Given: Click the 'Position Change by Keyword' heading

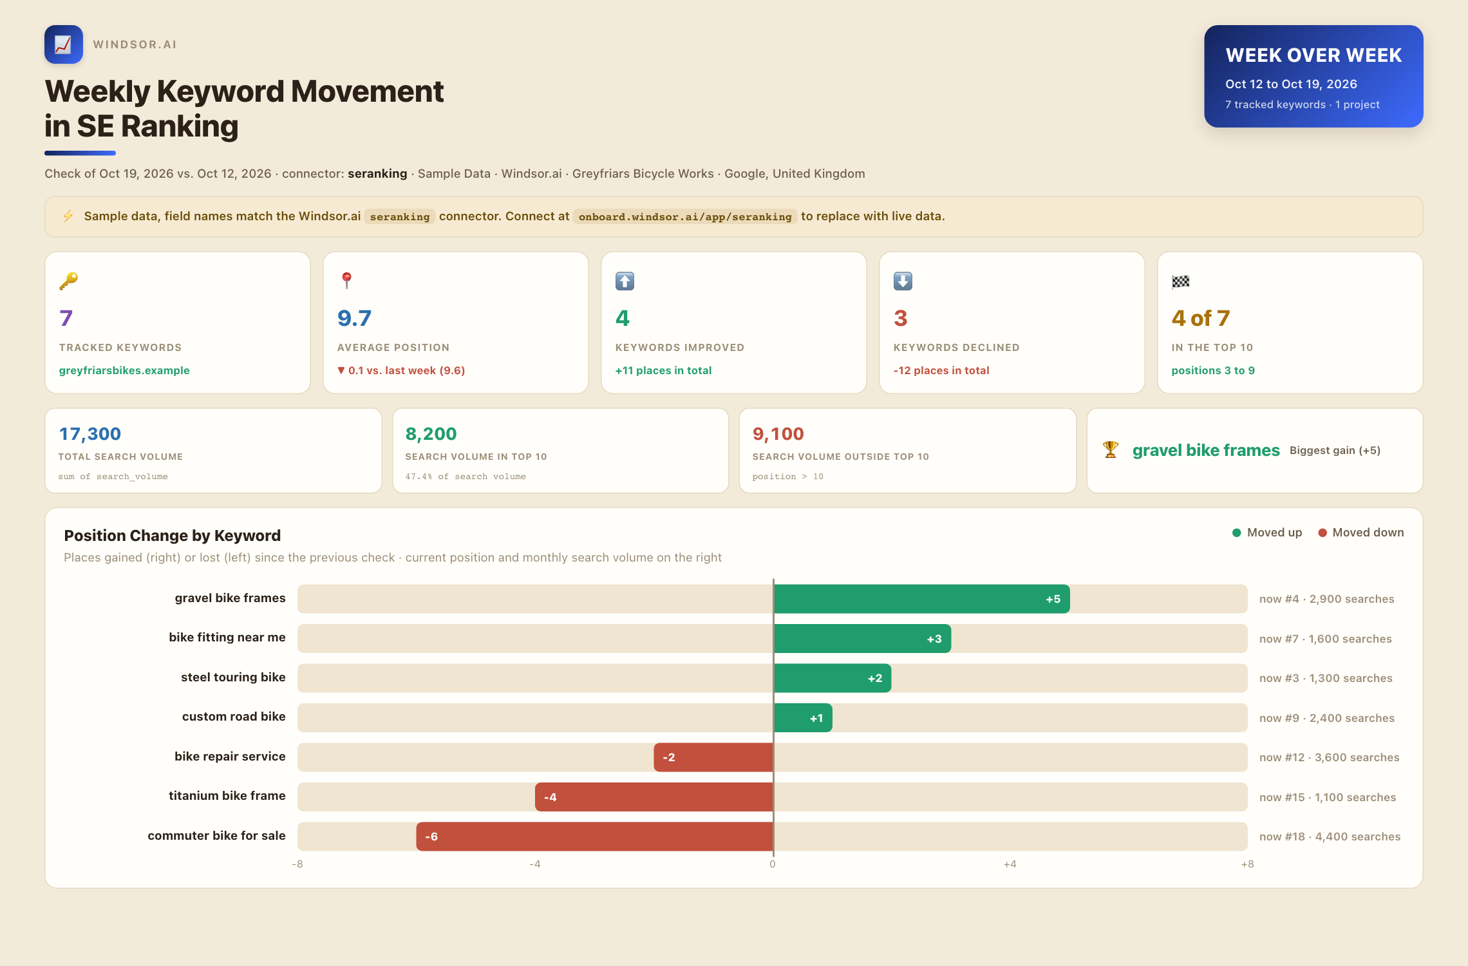Looking at the screenshot, I should pyautogui.click(x=173, y=536).
